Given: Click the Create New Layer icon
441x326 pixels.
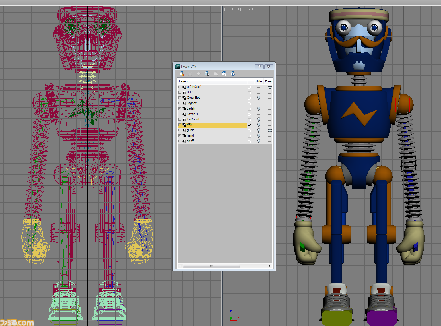Looking at the screenshot, I should coord(182,74).
